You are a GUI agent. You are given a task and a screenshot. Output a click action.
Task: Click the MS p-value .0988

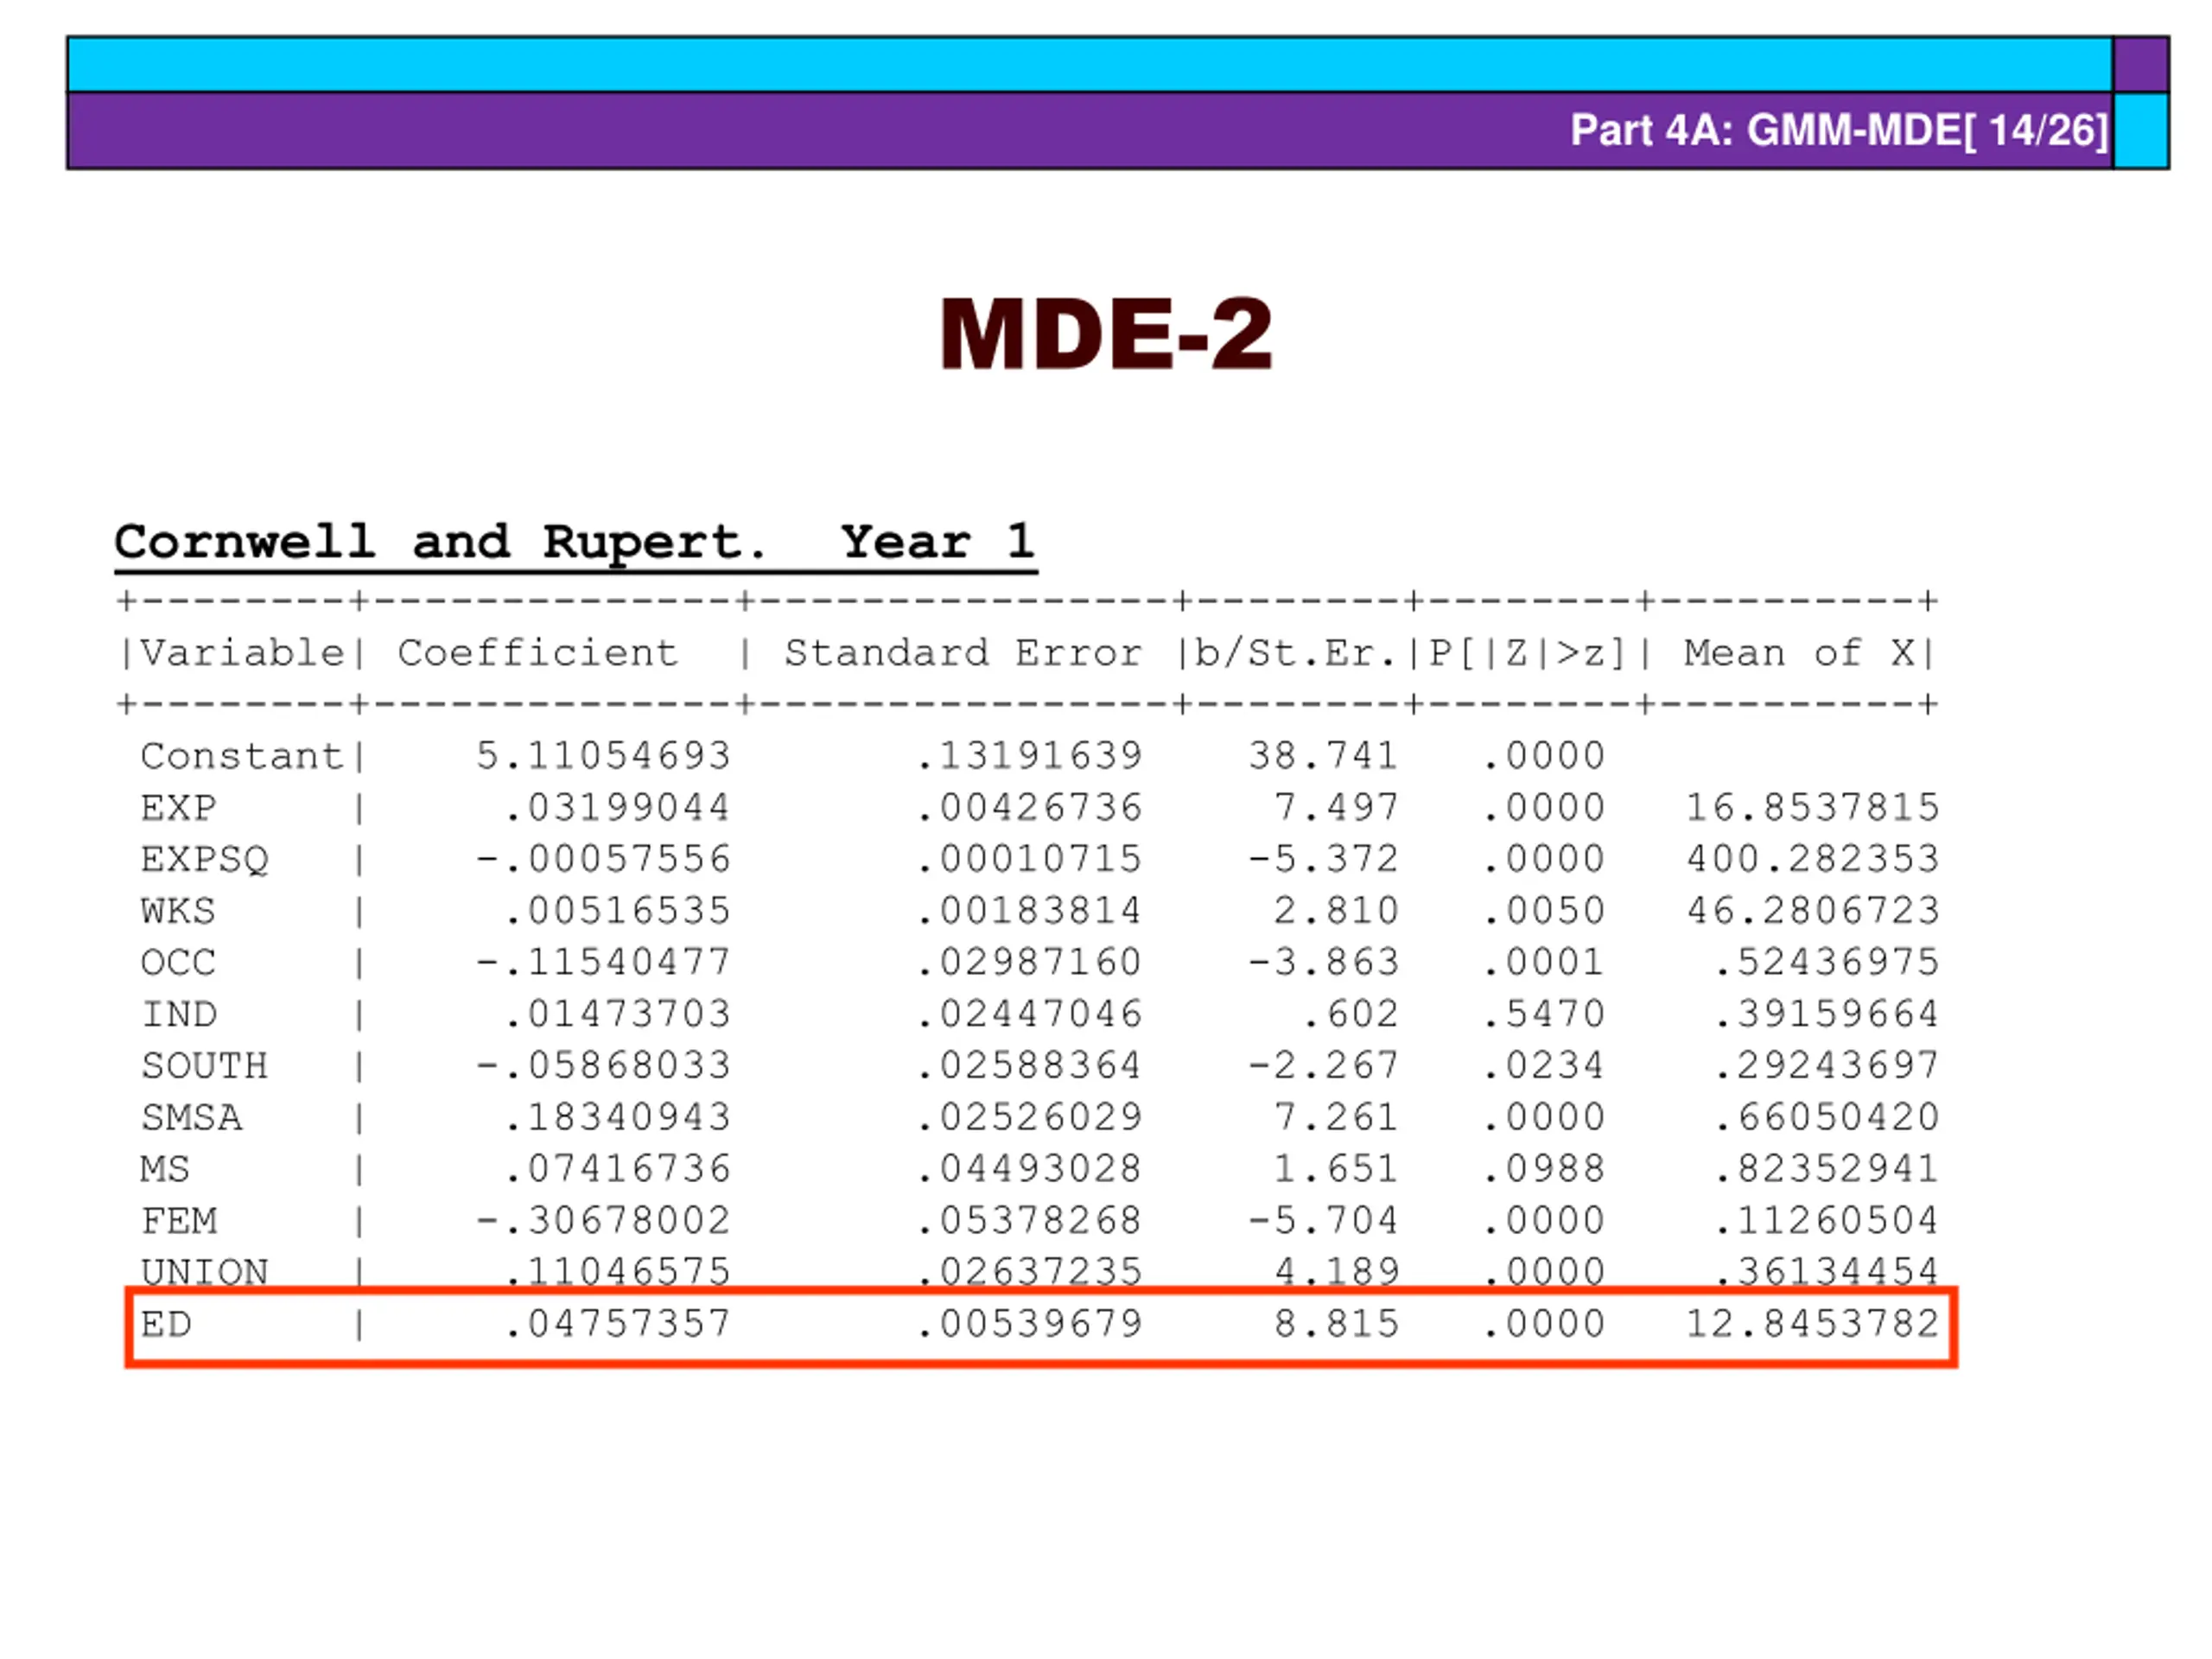1544,1170
